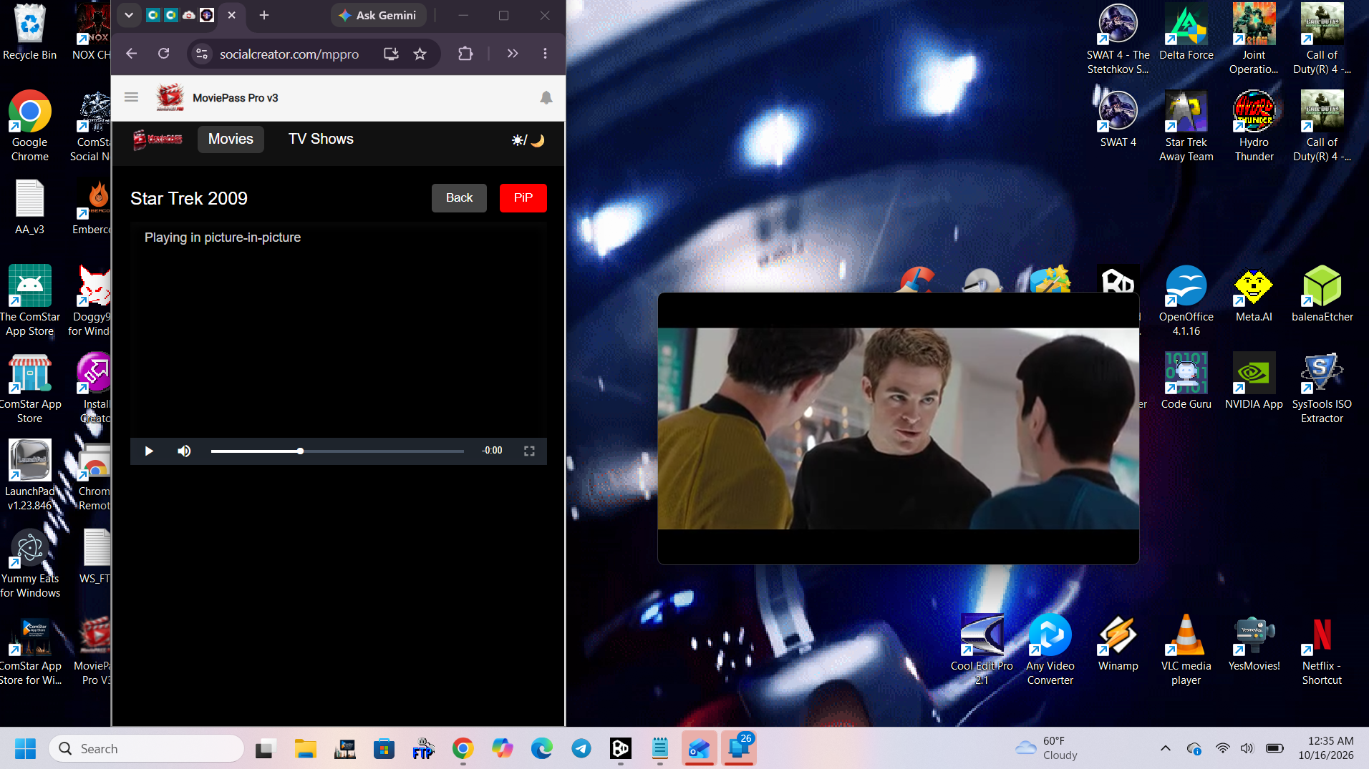
Task: Expand the hidden toolbar items chevron
Action: click(x=513, y=54)
